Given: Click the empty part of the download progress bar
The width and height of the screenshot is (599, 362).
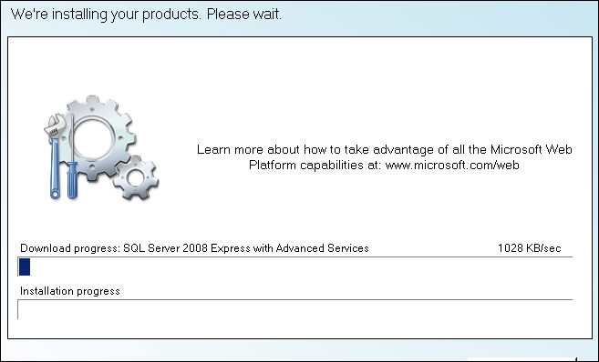Looking at the screenshot, I should click(301, 266).
